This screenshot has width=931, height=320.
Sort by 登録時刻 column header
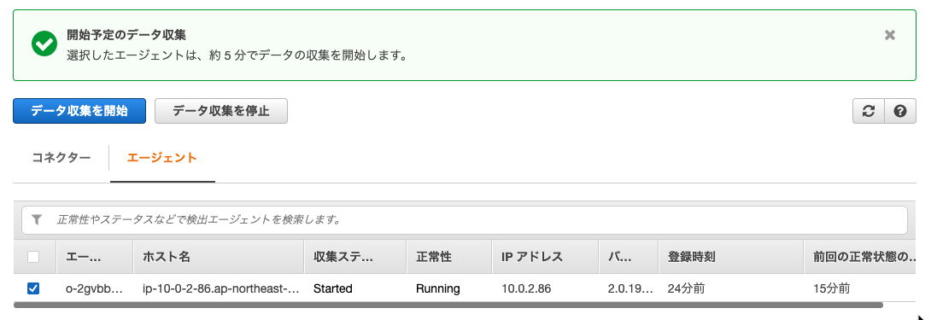730,257
